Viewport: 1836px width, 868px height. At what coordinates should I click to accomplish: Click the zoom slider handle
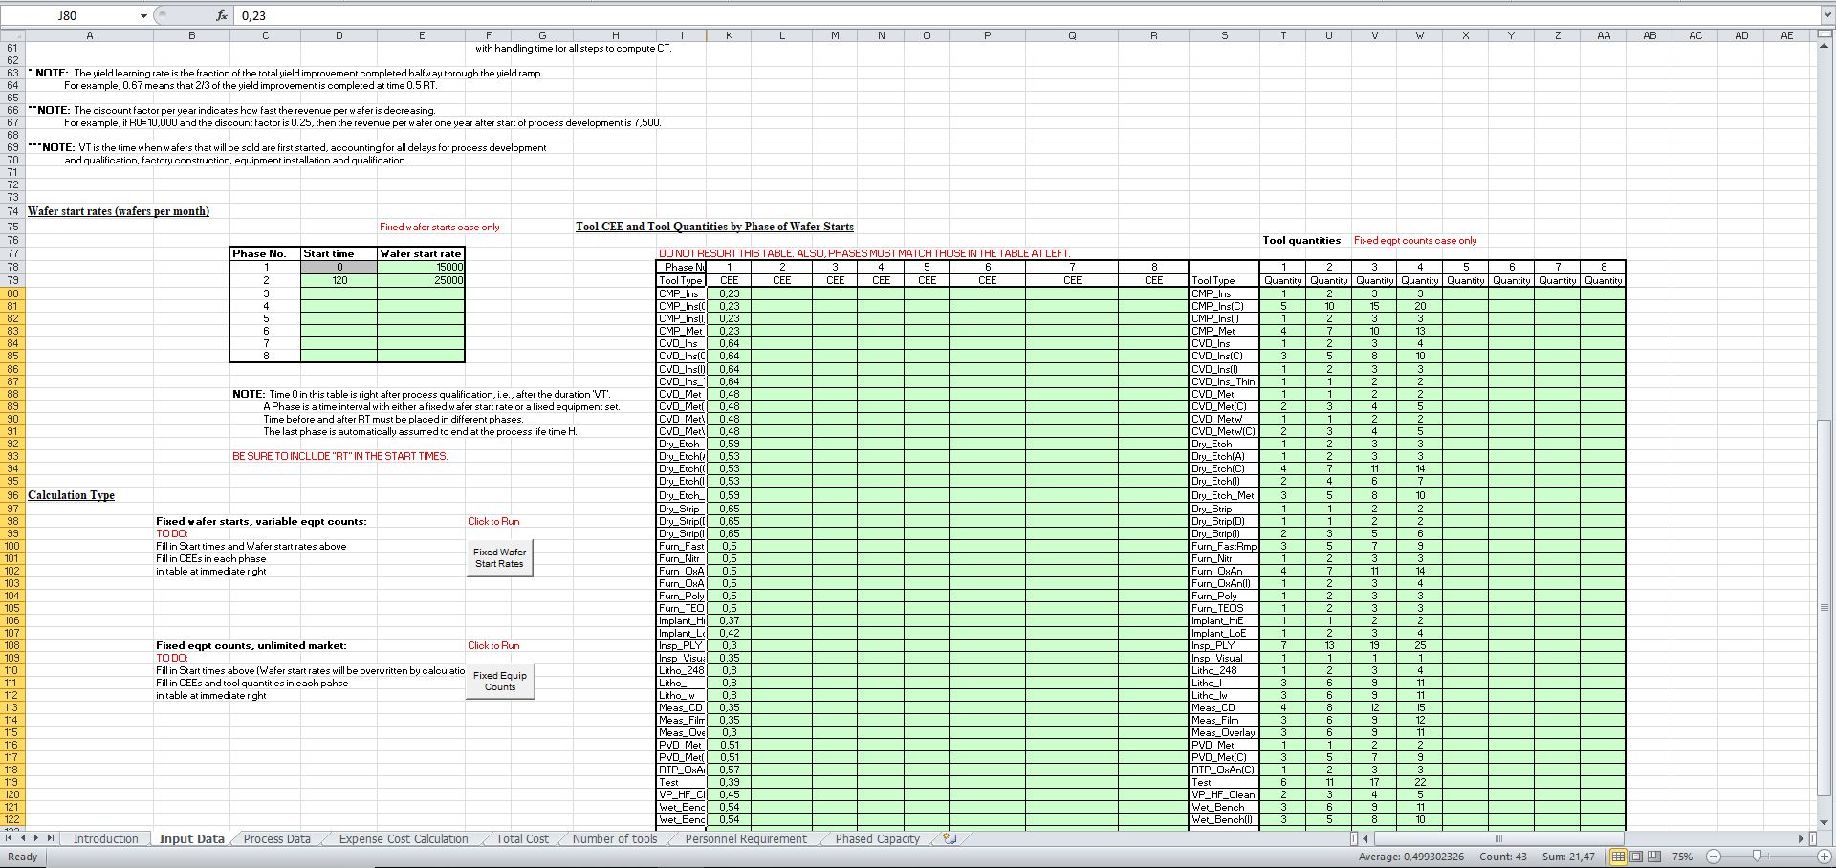pos(1756,857)
